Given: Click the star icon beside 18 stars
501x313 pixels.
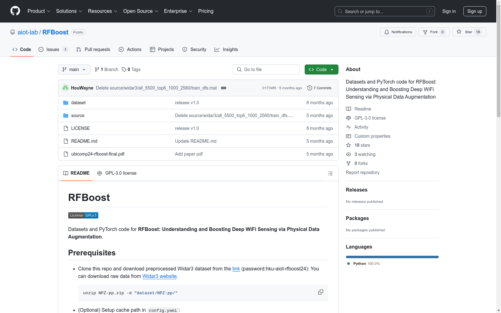Looking at the screenshot, I should [x=349, y=145].
